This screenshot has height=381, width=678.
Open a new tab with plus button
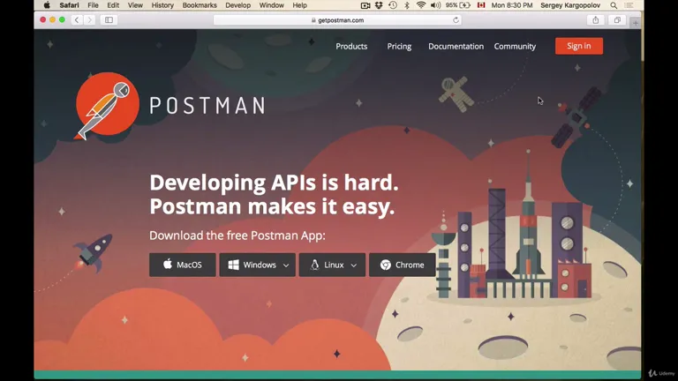(x=636, y=22)
